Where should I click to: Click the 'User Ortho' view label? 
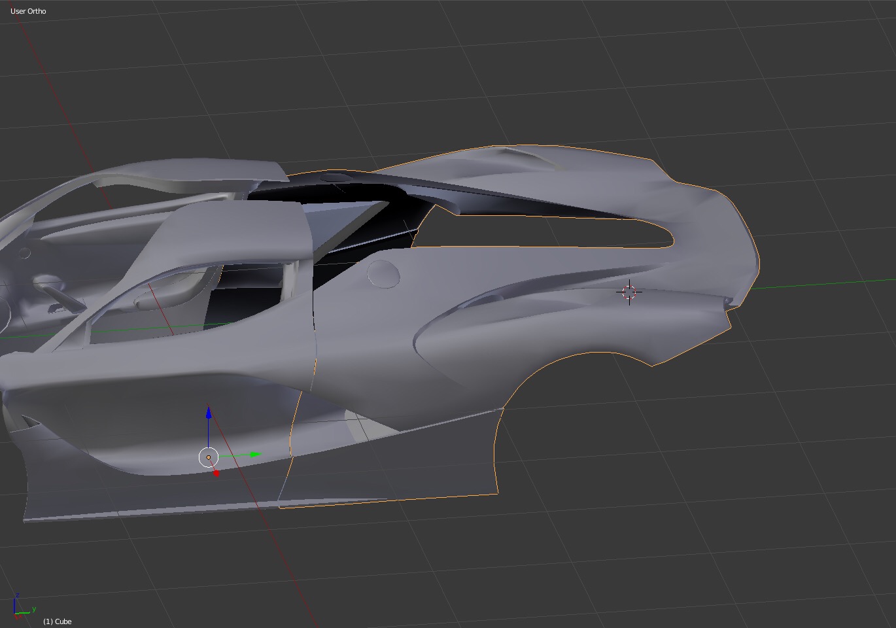coord(28,11)
